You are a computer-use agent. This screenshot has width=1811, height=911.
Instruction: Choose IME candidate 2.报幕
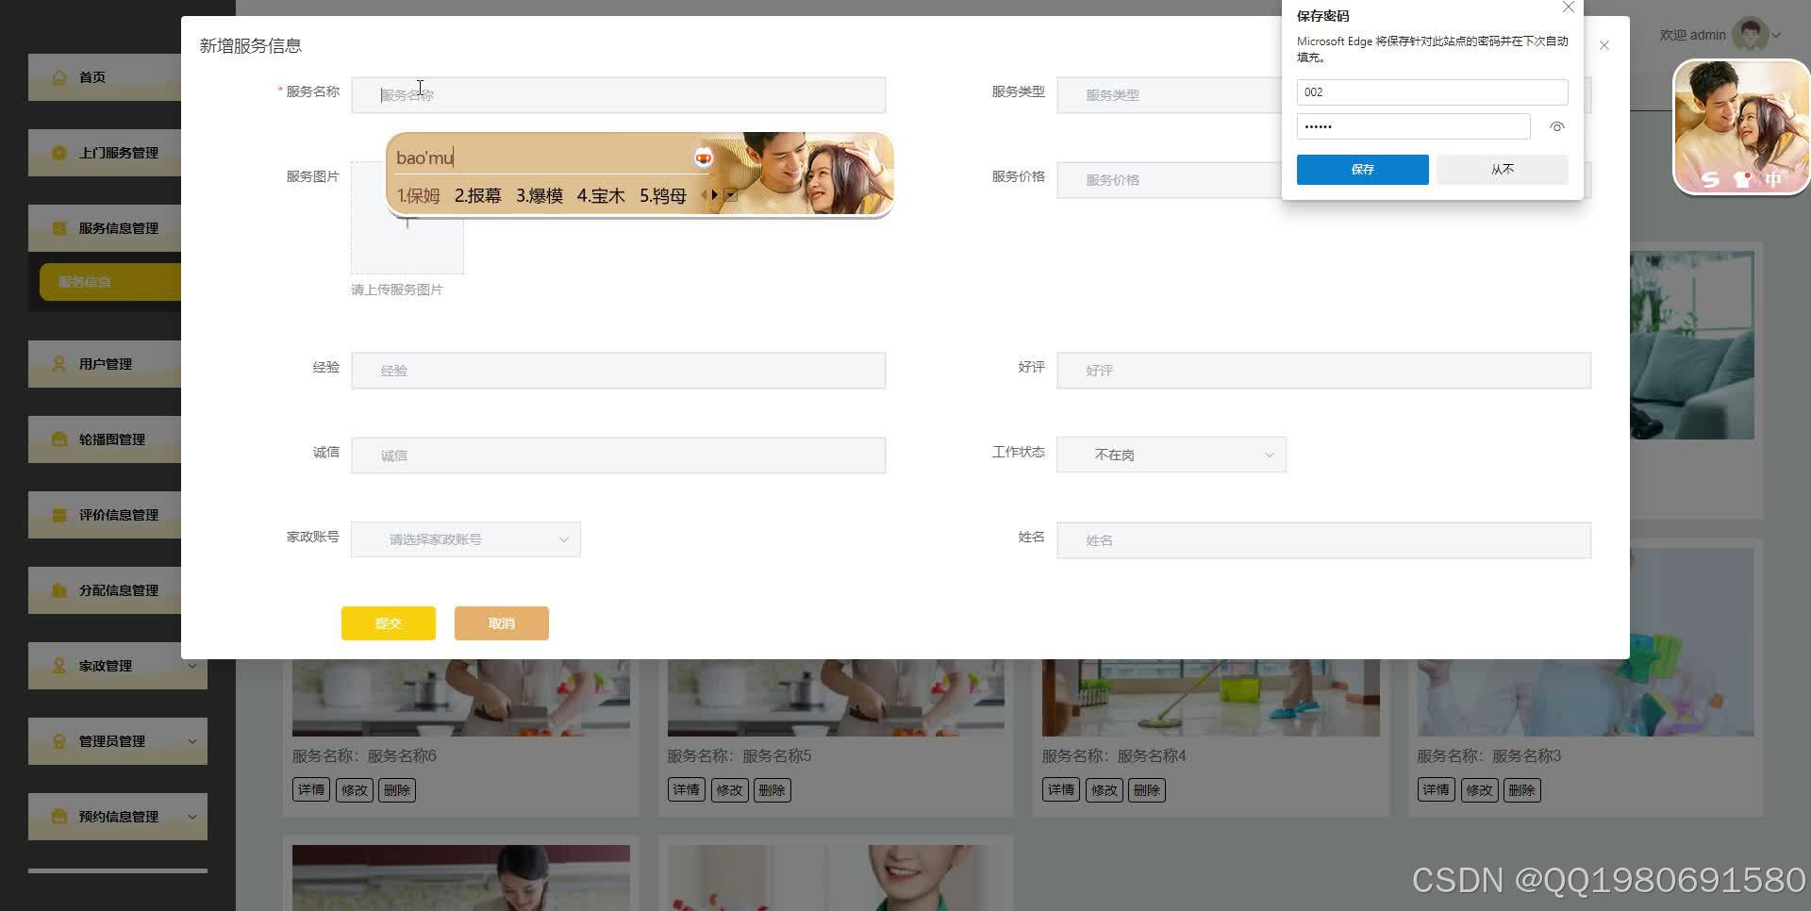click(477, 195)
